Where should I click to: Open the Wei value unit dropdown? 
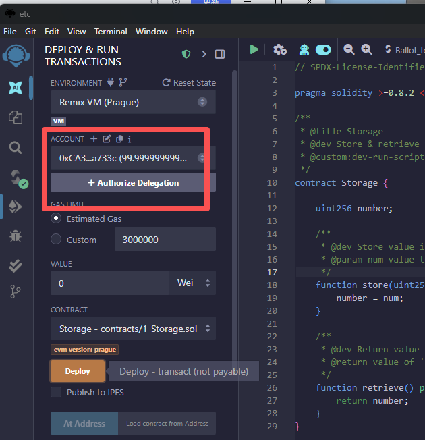tap(193, 283)
